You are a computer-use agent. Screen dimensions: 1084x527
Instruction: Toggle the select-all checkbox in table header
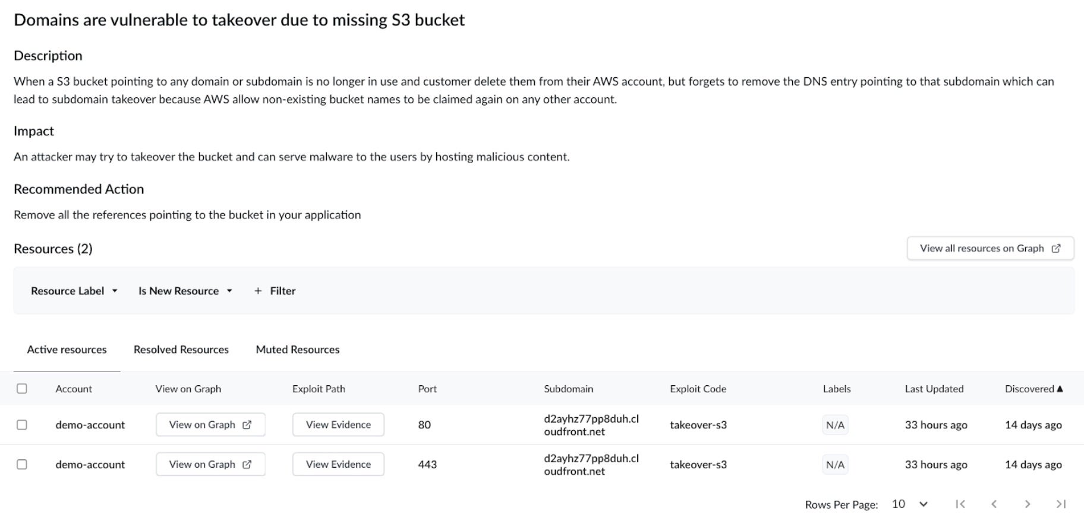pos(22,389)
